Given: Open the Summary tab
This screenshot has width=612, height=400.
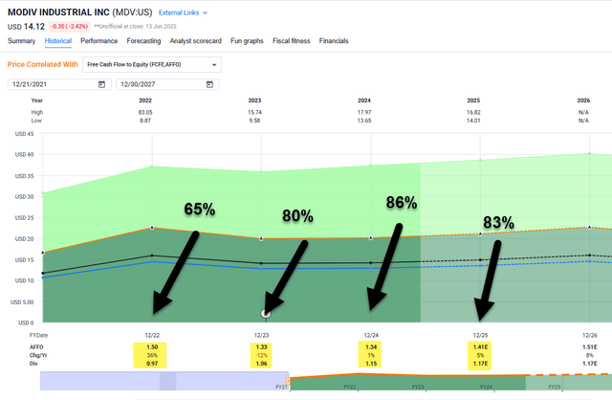Looking at the screenshot, I should [21, 41].
